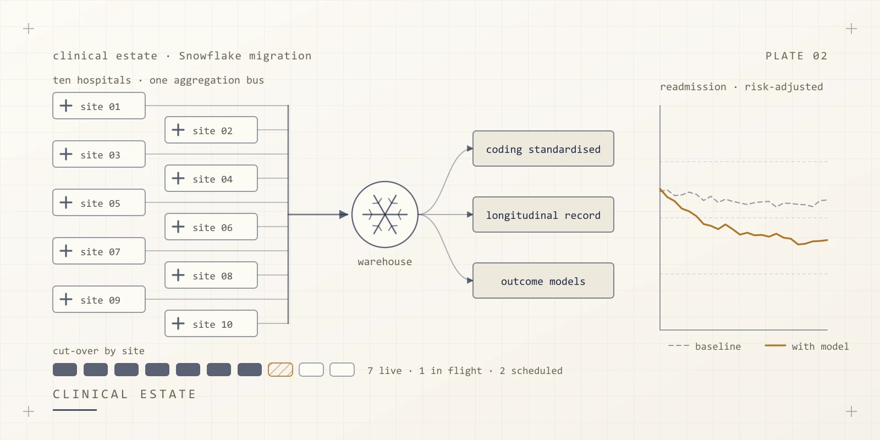Click the 'baseline' legend entry
880x440 pixels.
[x=705, y=346]
